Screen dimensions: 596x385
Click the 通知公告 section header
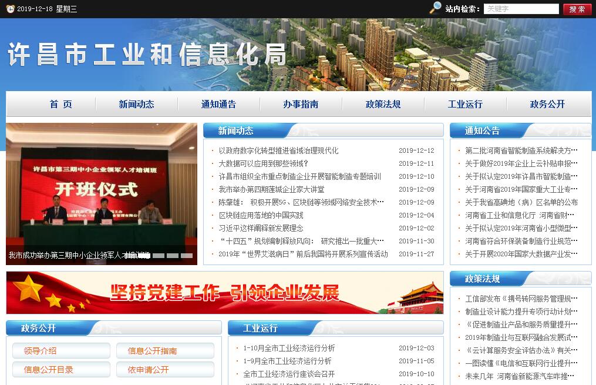[482, 131]
